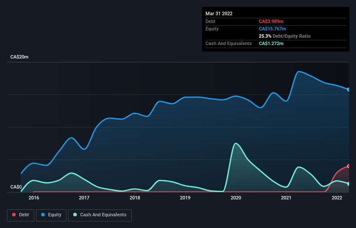Select the 2016 x-axis label
The height and width of the screenshot is (228, 356).
[x=34, y=198]
